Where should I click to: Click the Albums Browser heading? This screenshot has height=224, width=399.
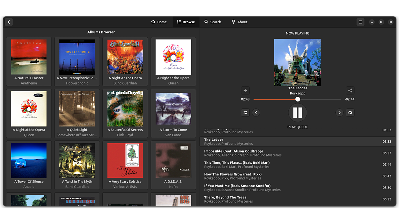click(101, 32)
